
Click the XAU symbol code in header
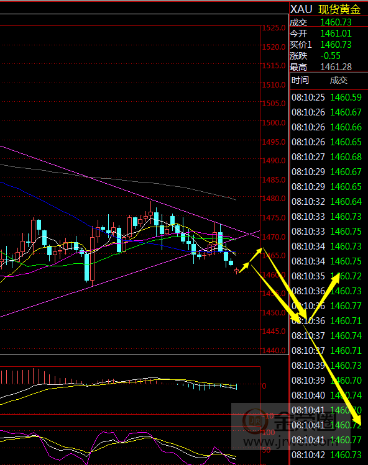pyautogui.click(x=301, y=9)
